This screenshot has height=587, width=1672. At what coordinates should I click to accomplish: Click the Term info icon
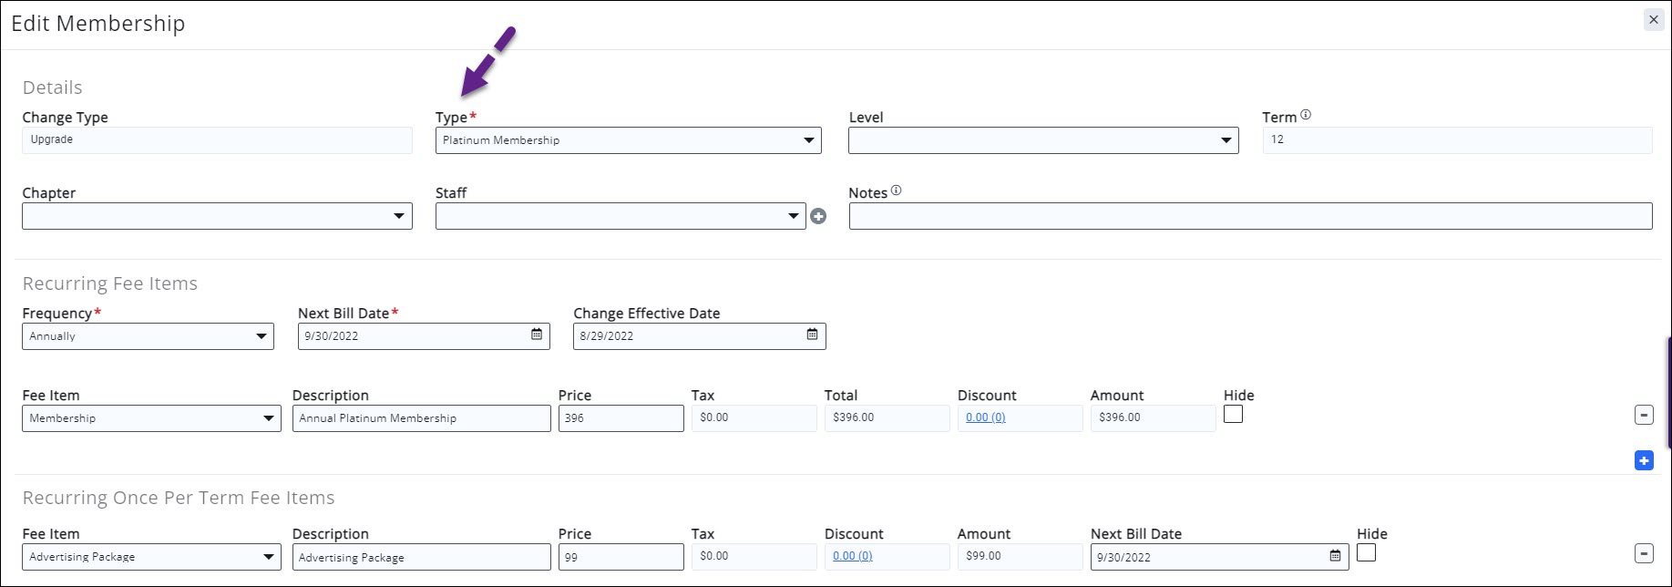(x=1306, y=115)
